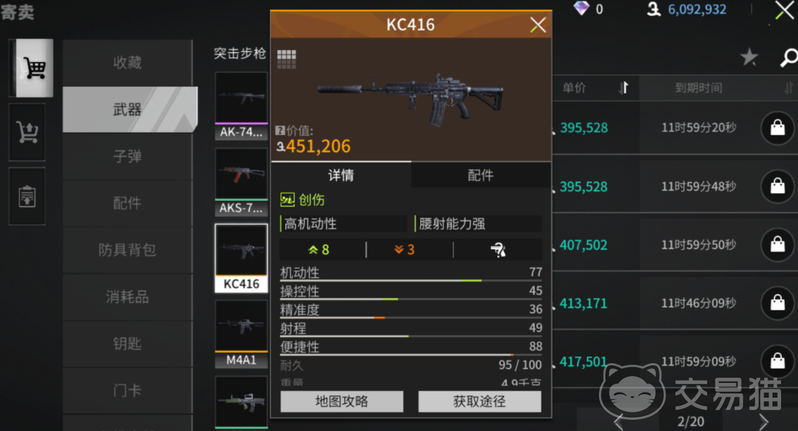Click the 获取途径 button
The height and width of the screenshot is (431, 798).
pos(480,402)
